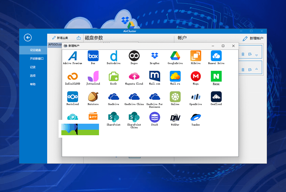Edit the account in the down-arrow row
Screen dimensions: 286x192
(250, 54)
